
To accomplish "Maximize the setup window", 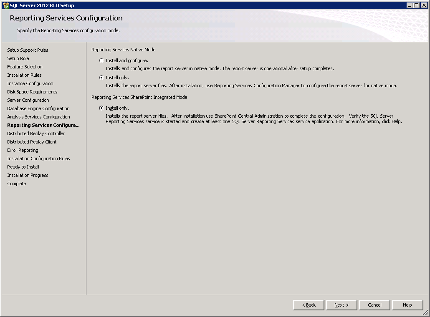I will point(416,5).
